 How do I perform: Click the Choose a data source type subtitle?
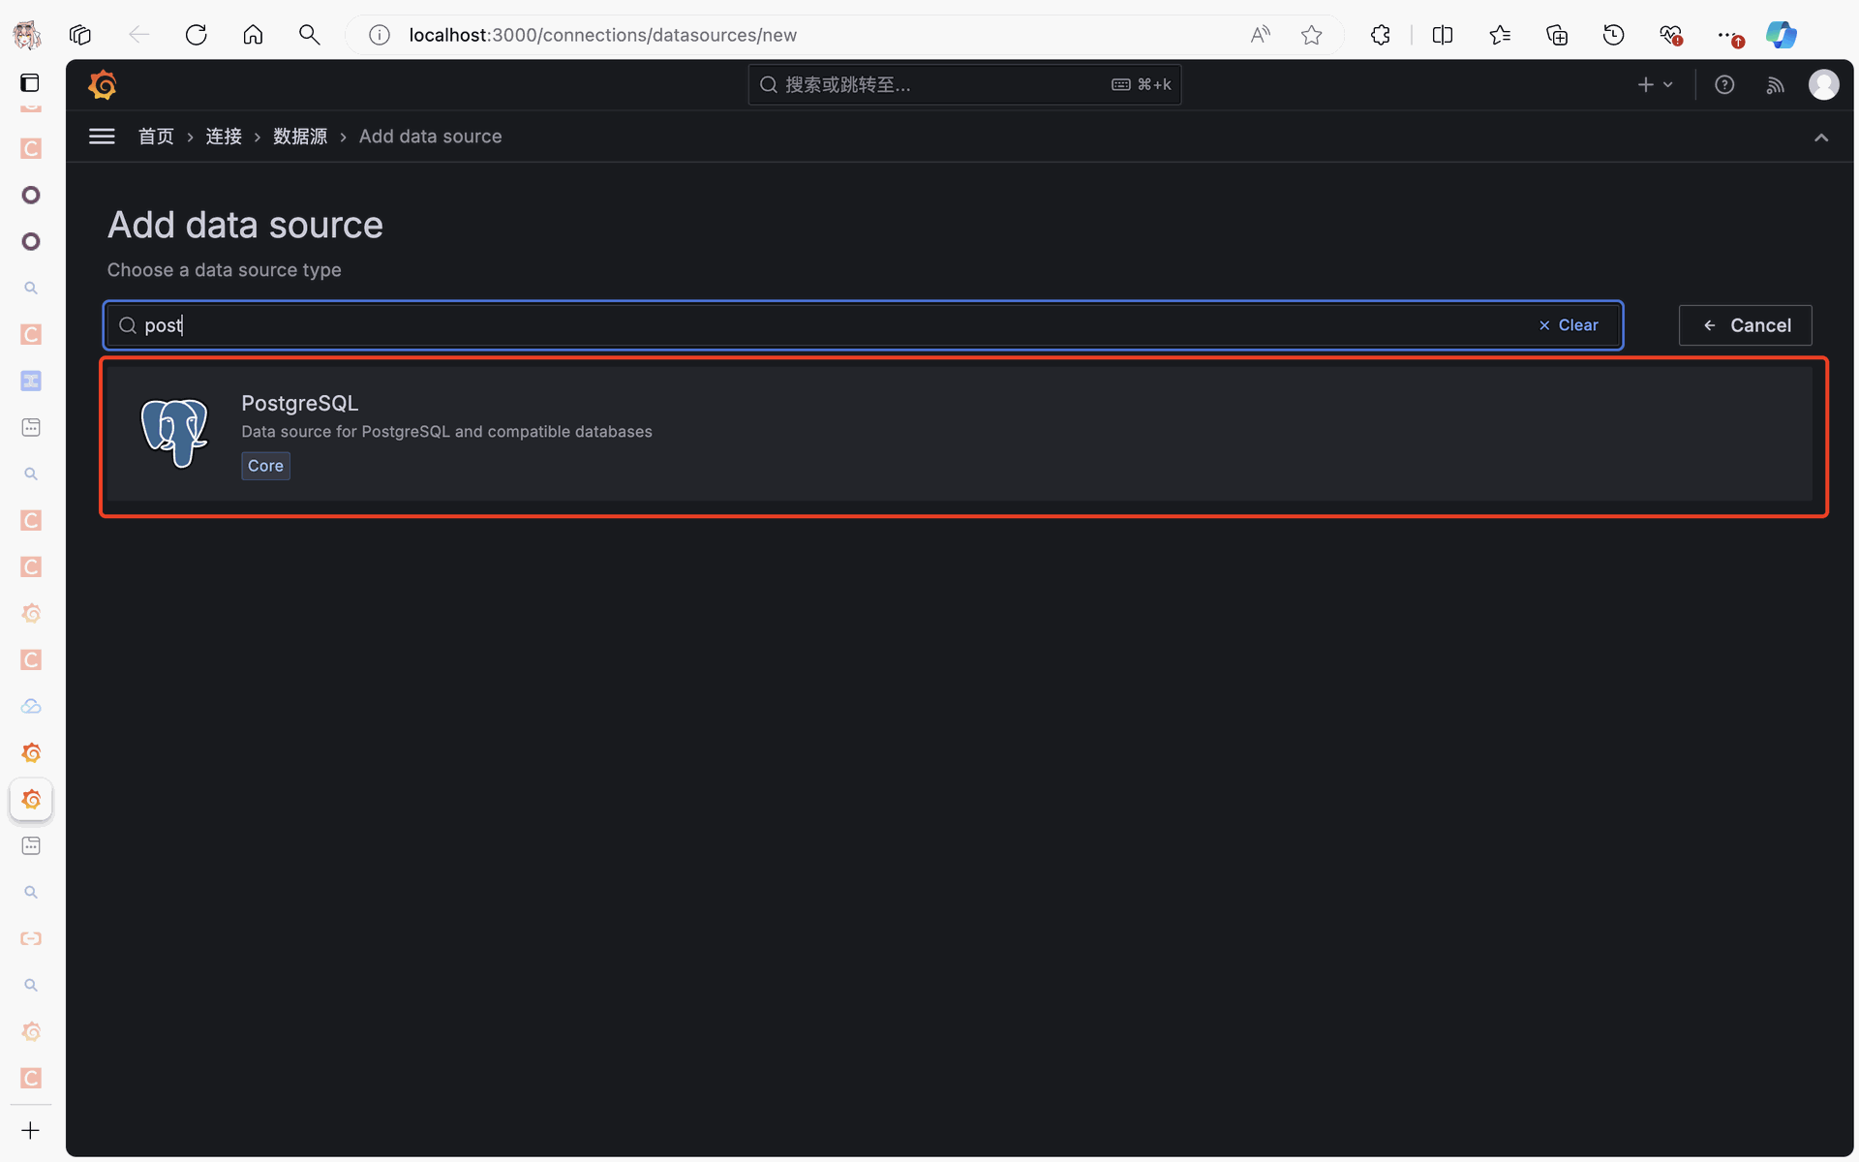coord(224,270)
